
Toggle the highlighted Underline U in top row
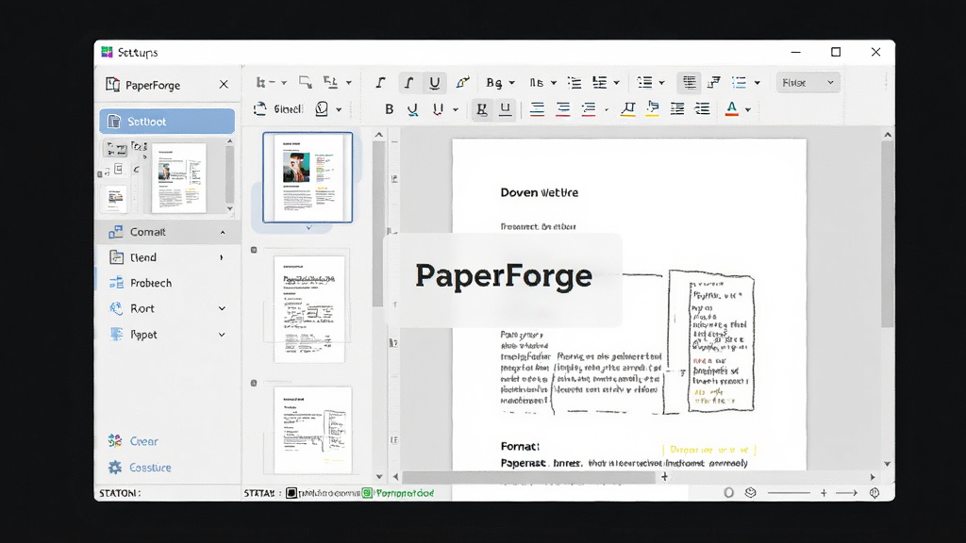434,83
